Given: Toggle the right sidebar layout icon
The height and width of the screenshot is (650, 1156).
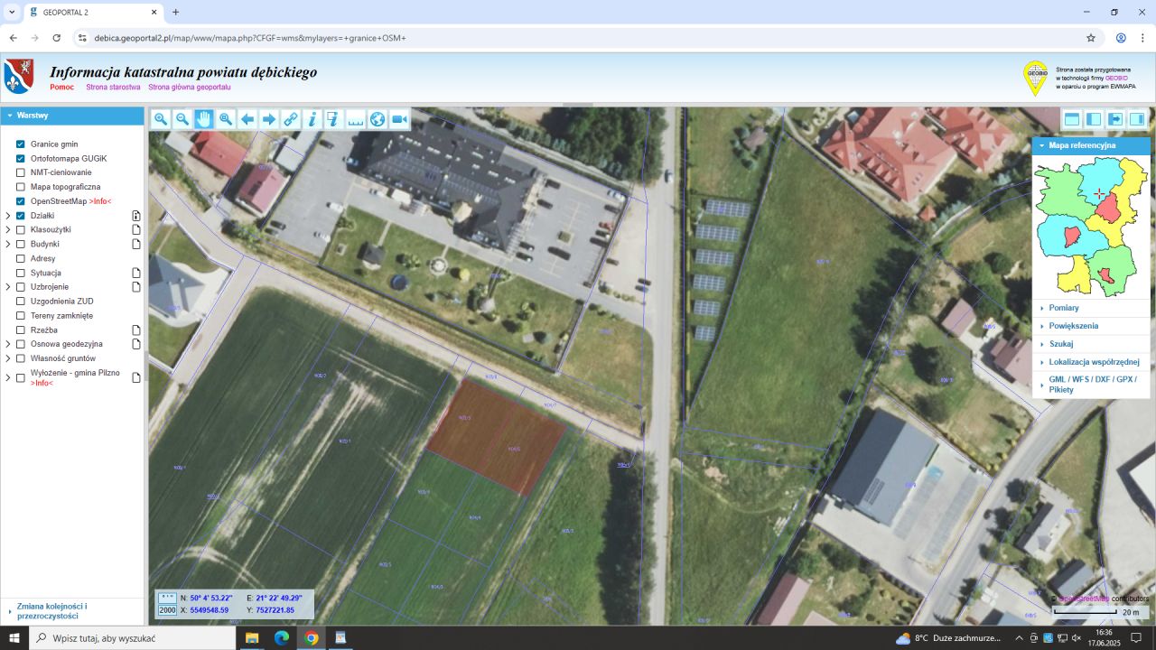Looking at the screenshot, I should click(1137, 119).
